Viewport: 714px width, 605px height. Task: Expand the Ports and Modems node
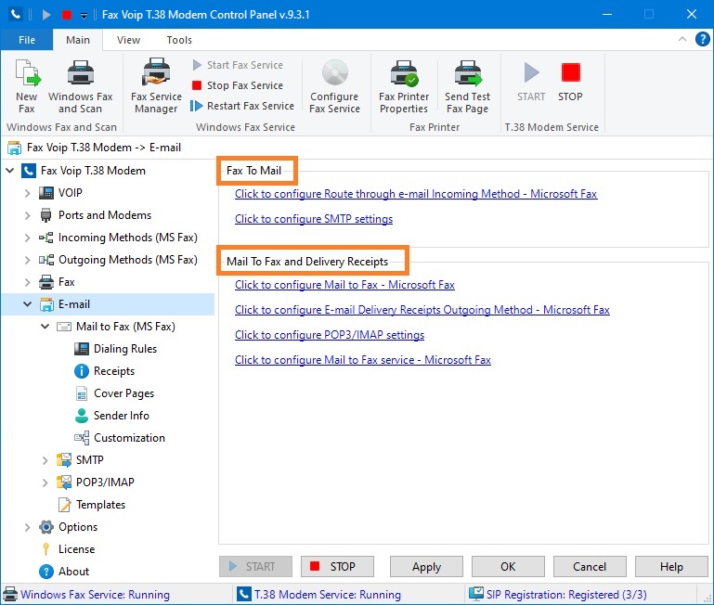click(27, 215)
